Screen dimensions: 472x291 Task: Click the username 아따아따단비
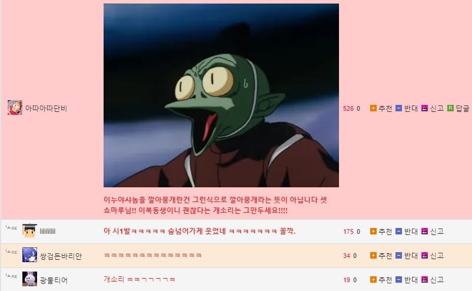(x=46, y=108)
